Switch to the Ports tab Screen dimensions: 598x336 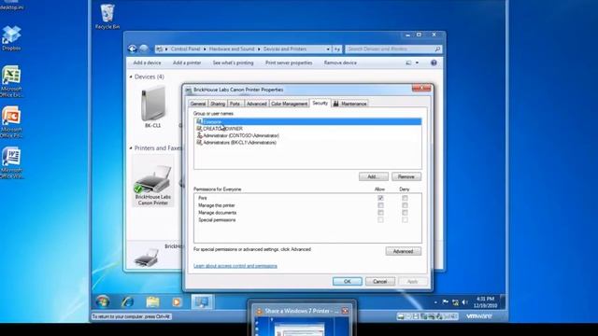click(x=235, y=104)
